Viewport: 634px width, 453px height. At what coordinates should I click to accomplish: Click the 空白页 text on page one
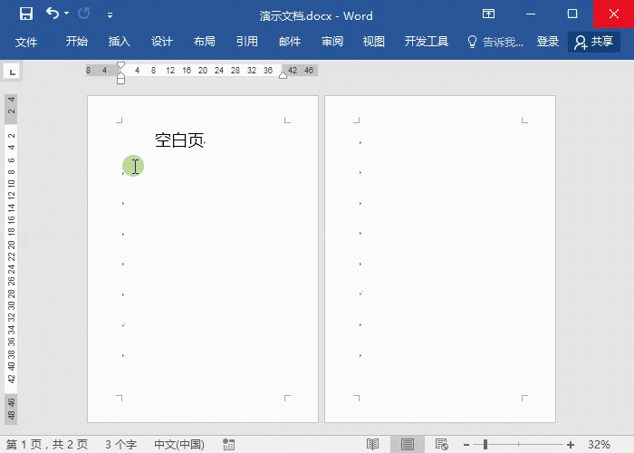(x=179, y=140)
